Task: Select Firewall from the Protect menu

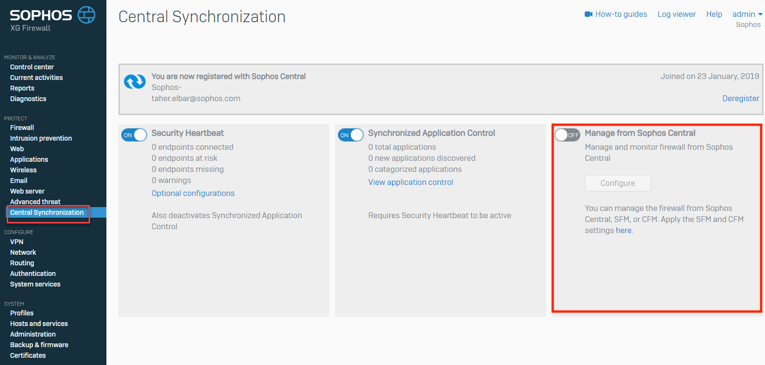Action: tap(22, 128)
